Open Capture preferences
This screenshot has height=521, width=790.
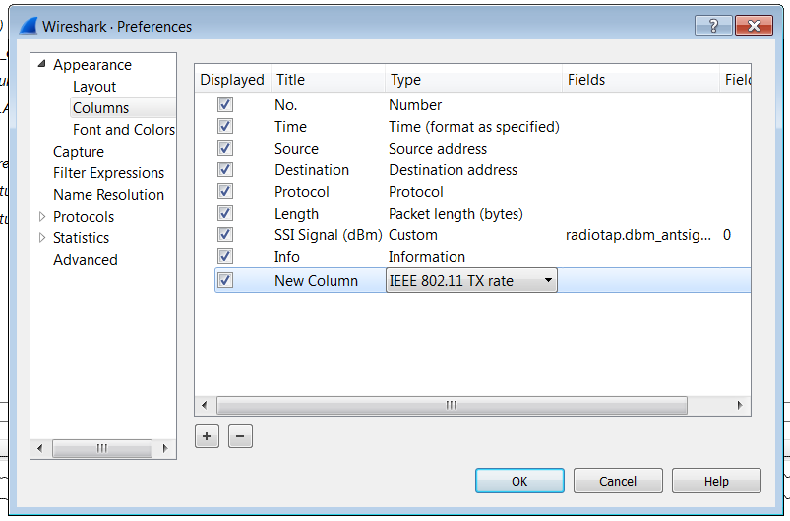79,152
